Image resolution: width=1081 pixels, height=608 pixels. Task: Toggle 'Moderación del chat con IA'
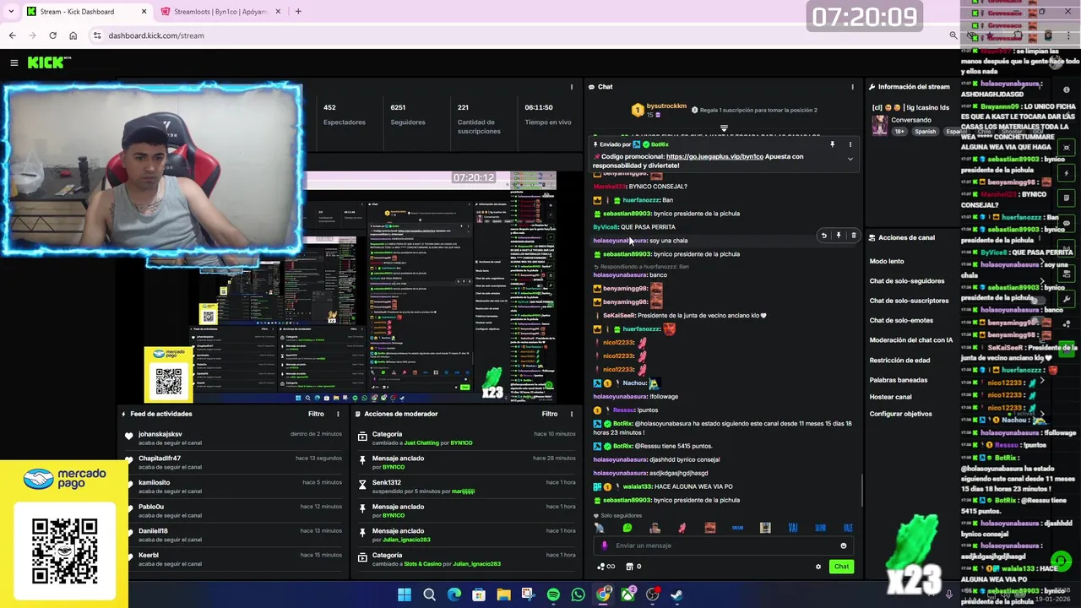point(911,340)
